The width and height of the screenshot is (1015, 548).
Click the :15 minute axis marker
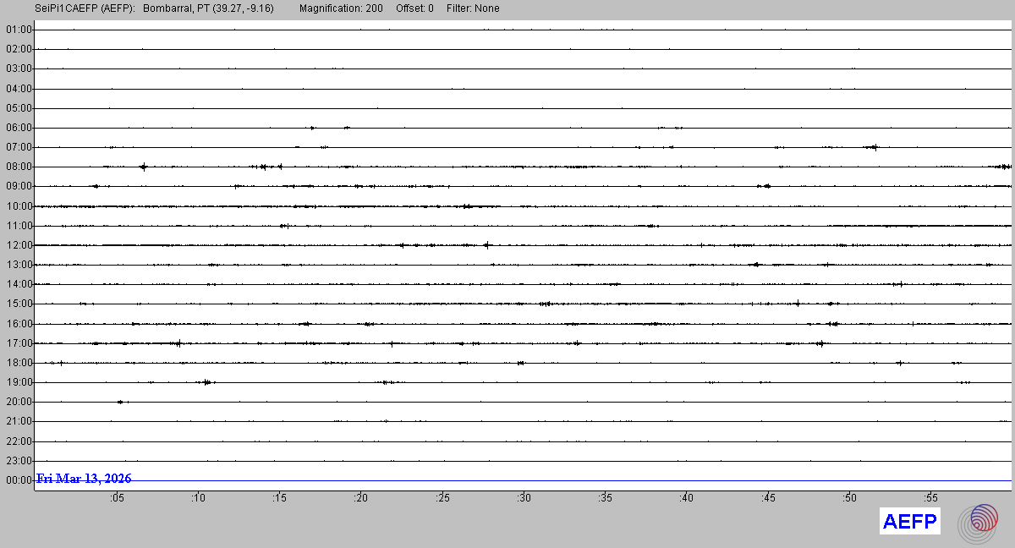tap(279, 498)
